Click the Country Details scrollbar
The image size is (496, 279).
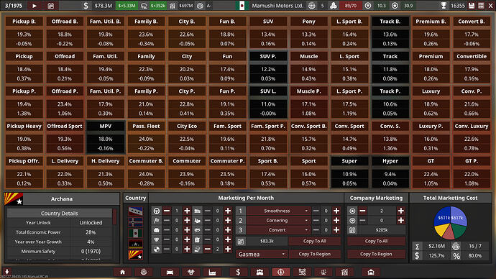coord(114,216)
